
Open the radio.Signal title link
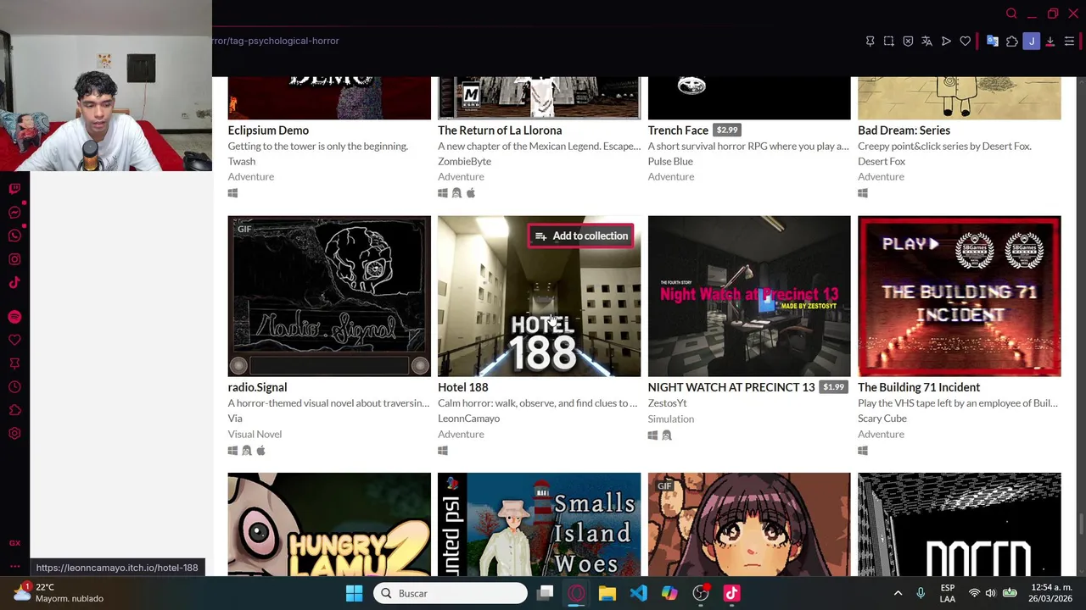click(x=257, y=387)
